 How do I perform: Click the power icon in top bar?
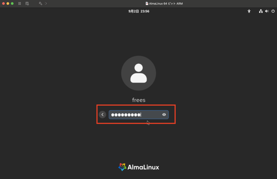[273, 11]
